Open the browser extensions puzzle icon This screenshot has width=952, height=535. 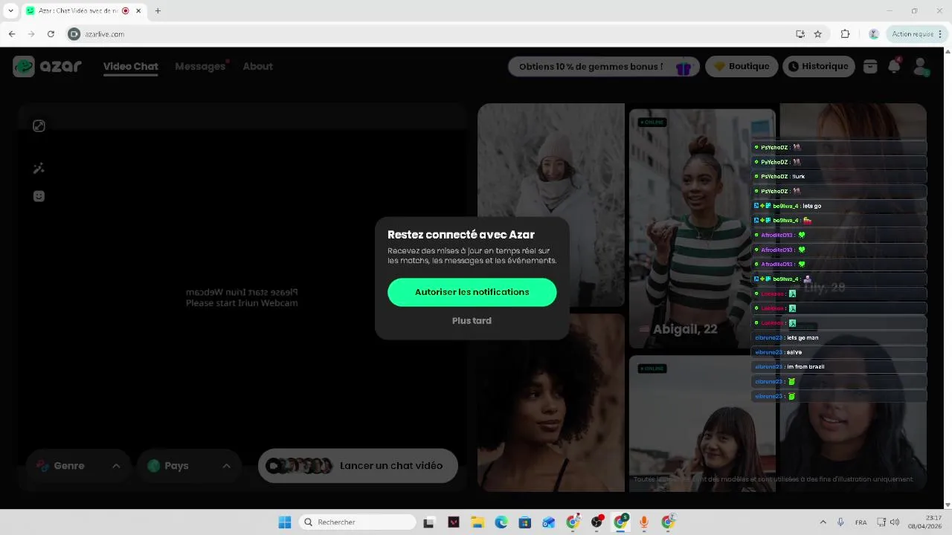tap(845, 34)
